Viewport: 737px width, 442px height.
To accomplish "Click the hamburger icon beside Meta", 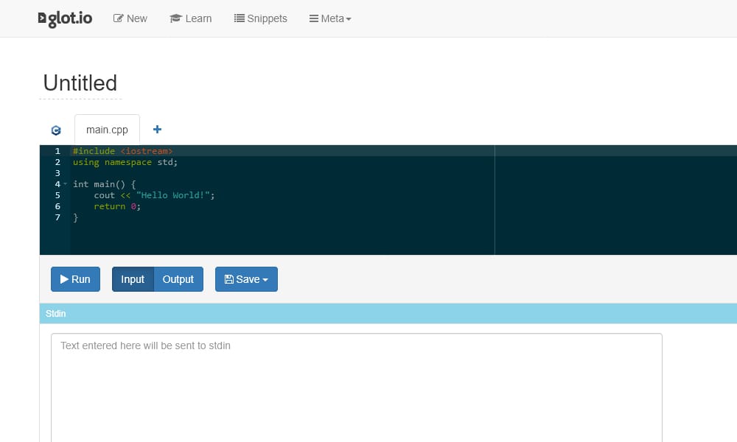I will [313, 18].
